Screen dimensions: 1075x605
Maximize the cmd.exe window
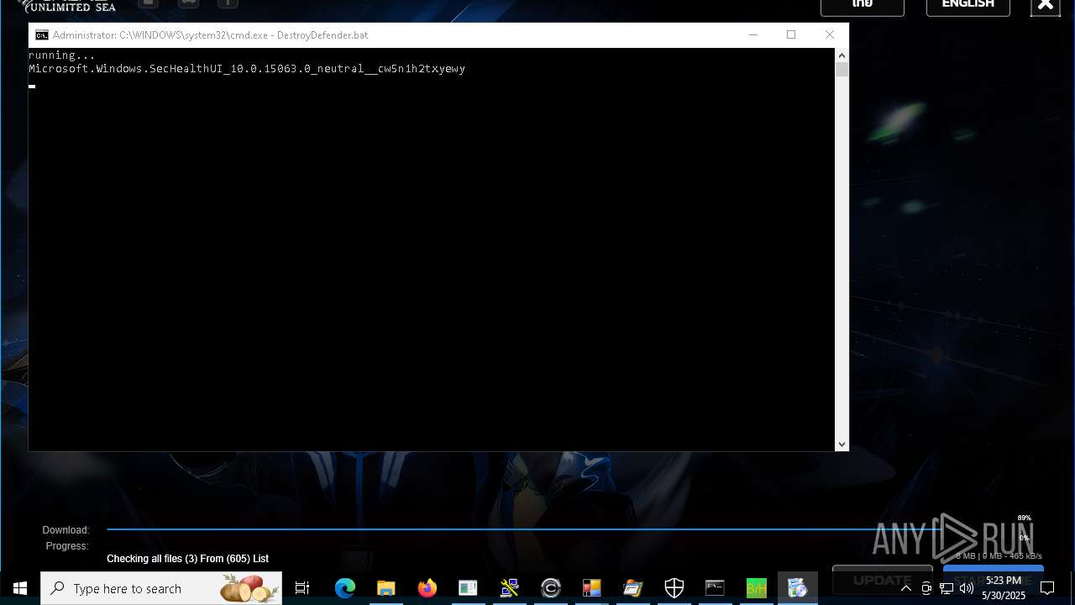coord(791,34)
